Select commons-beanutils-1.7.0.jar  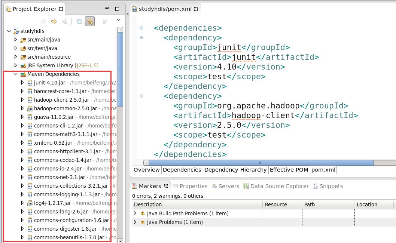(x=69, y=237)
